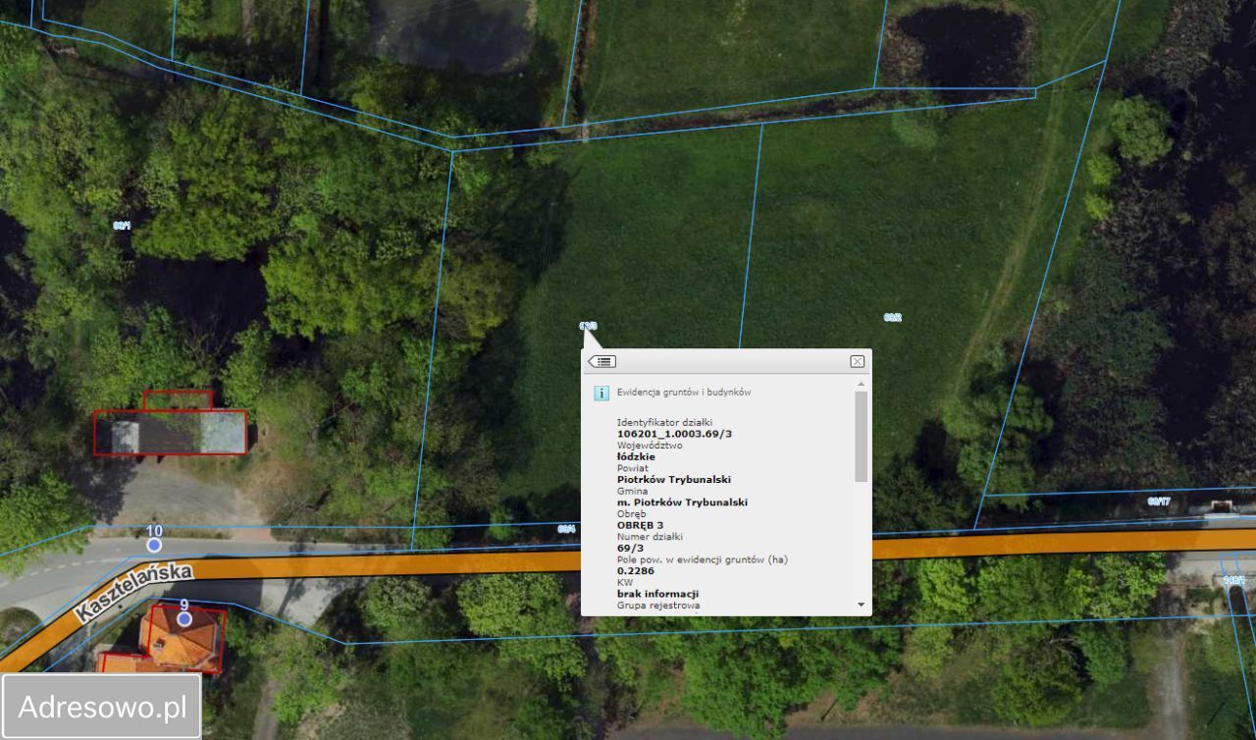1256x740 pixels.
Task: Click the blue info icon beside Ewidencja gruntów
Action: [x=602, y=393]
